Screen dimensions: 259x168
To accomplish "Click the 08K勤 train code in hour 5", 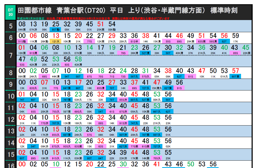I will [112, 30].
